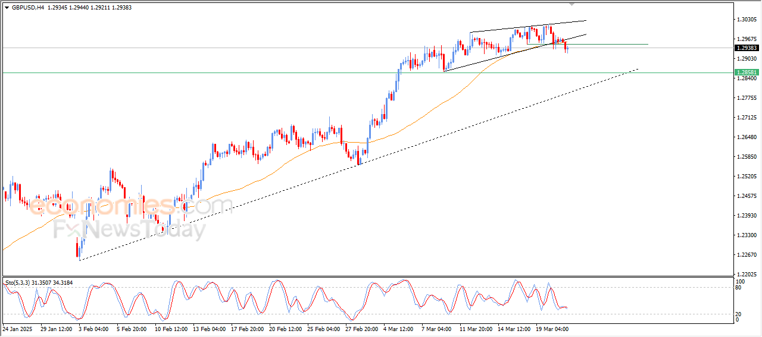Click the 1.26480 price axis label
This screenshot has height=337, width=762.
click(747, 137)
